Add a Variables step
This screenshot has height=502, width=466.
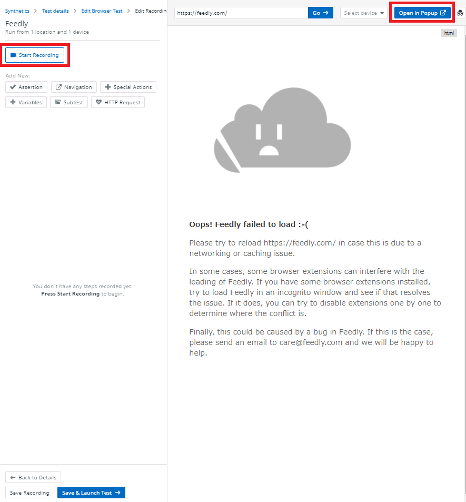tap(26, 102)
